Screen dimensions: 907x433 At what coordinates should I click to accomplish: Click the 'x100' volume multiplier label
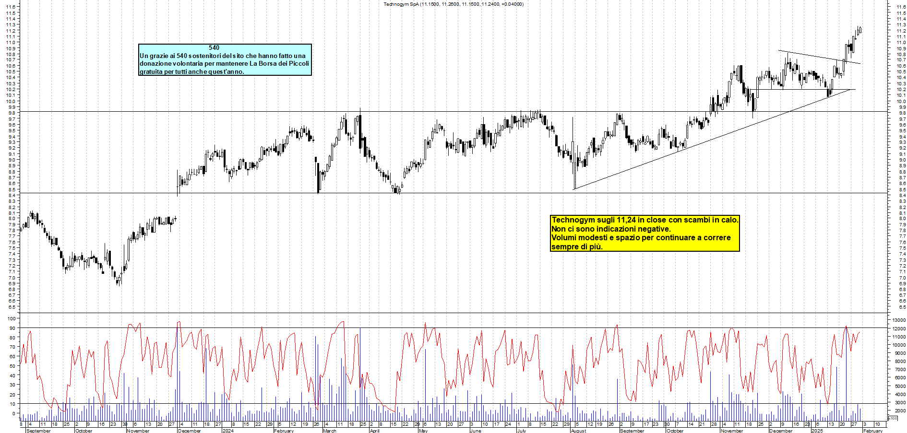click(893, 418)
